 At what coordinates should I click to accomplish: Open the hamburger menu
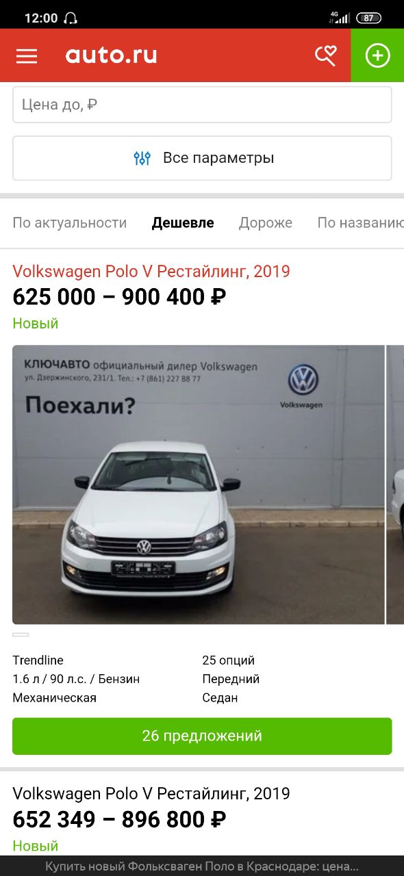tap(27, 56)
